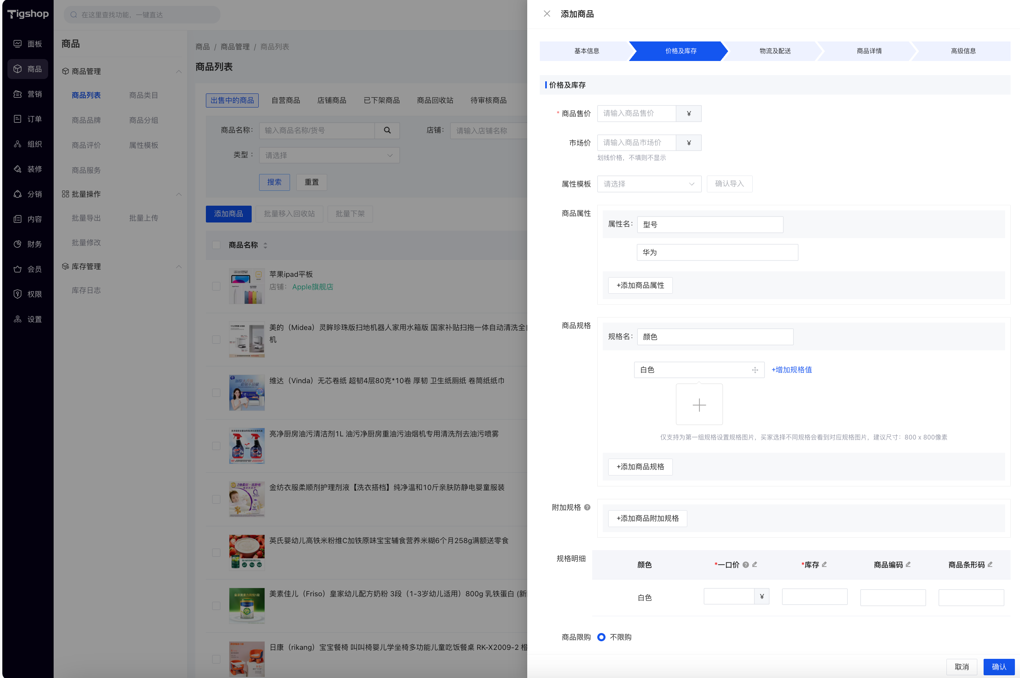
Task: Open the 类型 select dropdown
Action: click(x=329, y=155)
